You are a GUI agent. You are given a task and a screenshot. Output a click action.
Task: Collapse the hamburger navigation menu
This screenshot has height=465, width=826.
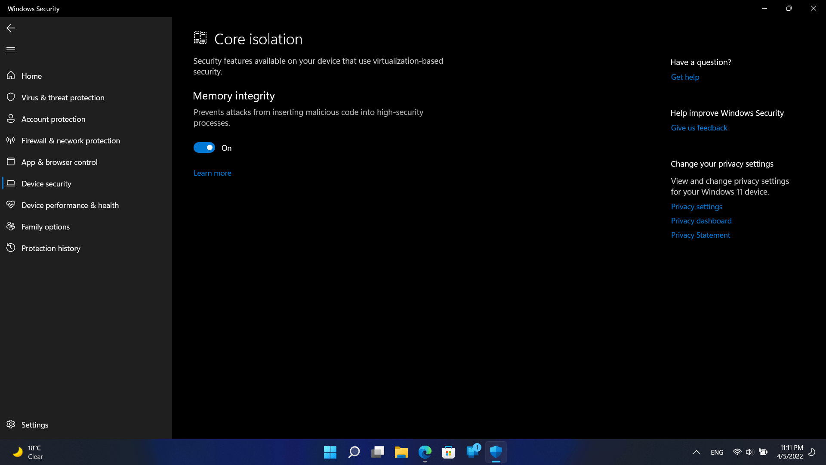[11, 50]
